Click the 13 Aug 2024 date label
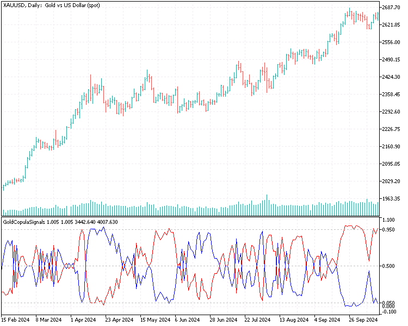Screen dimensions: 408x326 294,320
